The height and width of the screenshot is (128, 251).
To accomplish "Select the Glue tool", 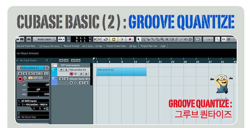I will (153, 39).
